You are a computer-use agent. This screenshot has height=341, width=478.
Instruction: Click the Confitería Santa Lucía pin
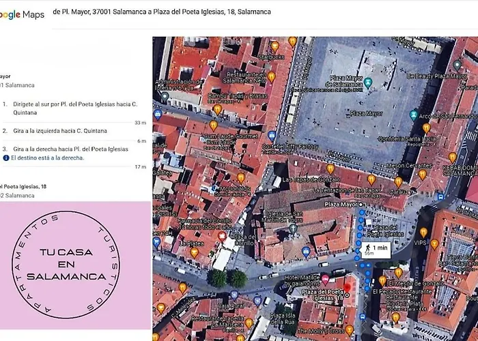click(426, 128)
